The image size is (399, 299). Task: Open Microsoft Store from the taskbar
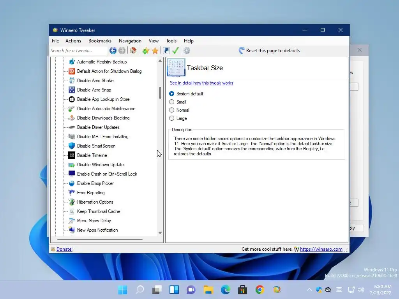click(x=242, y=290)
